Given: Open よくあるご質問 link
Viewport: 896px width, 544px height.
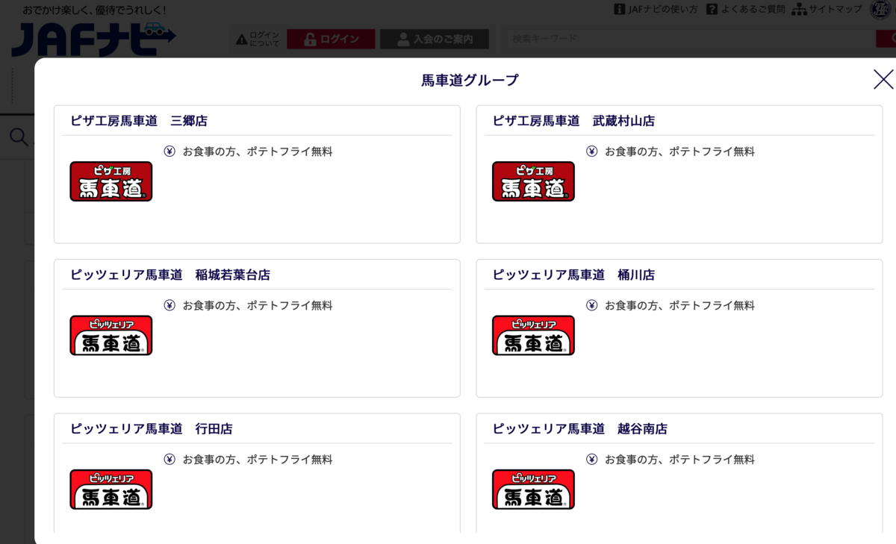Looking at the screenshot, I should (x=746, y=9).
